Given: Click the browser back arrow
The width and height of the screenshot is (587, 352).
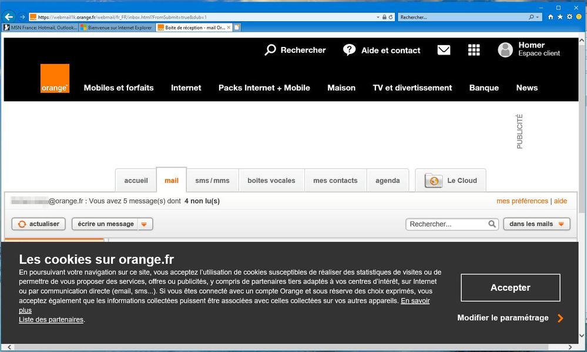Looking at the screenshot, I should [9, 17].
